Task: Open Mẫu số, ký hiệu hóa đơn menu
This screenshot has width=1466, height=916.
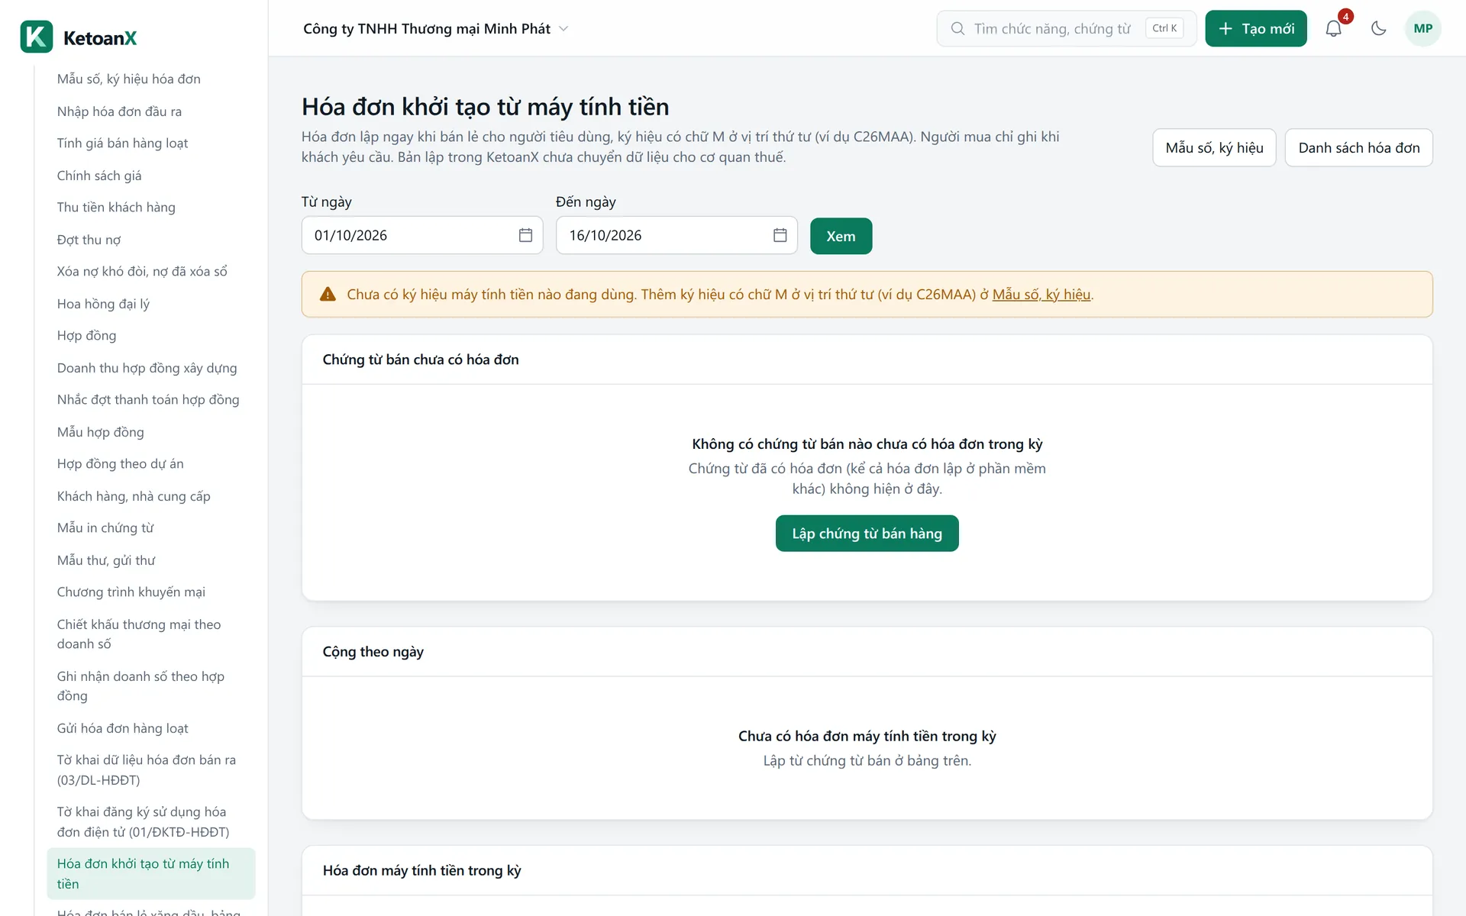Action: point(151,79)
